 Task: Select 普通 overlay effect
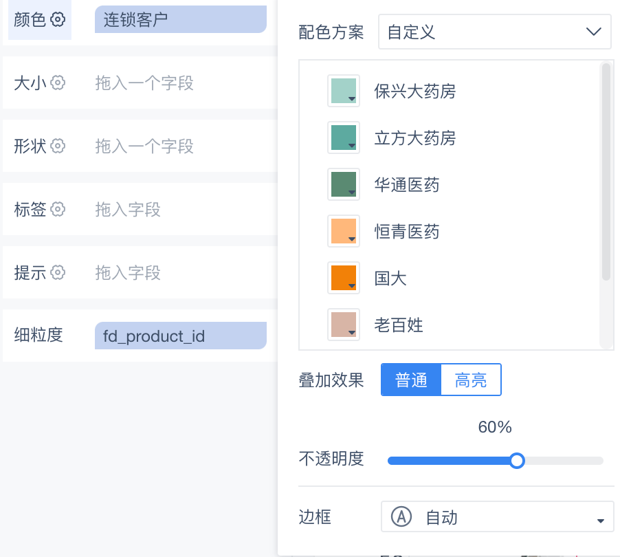pos(411,380)
